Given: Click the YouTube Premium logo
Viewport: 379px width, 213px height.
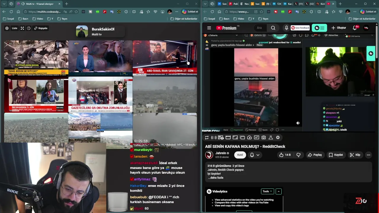Looking at the screenshot, I should tap(228, 28).
